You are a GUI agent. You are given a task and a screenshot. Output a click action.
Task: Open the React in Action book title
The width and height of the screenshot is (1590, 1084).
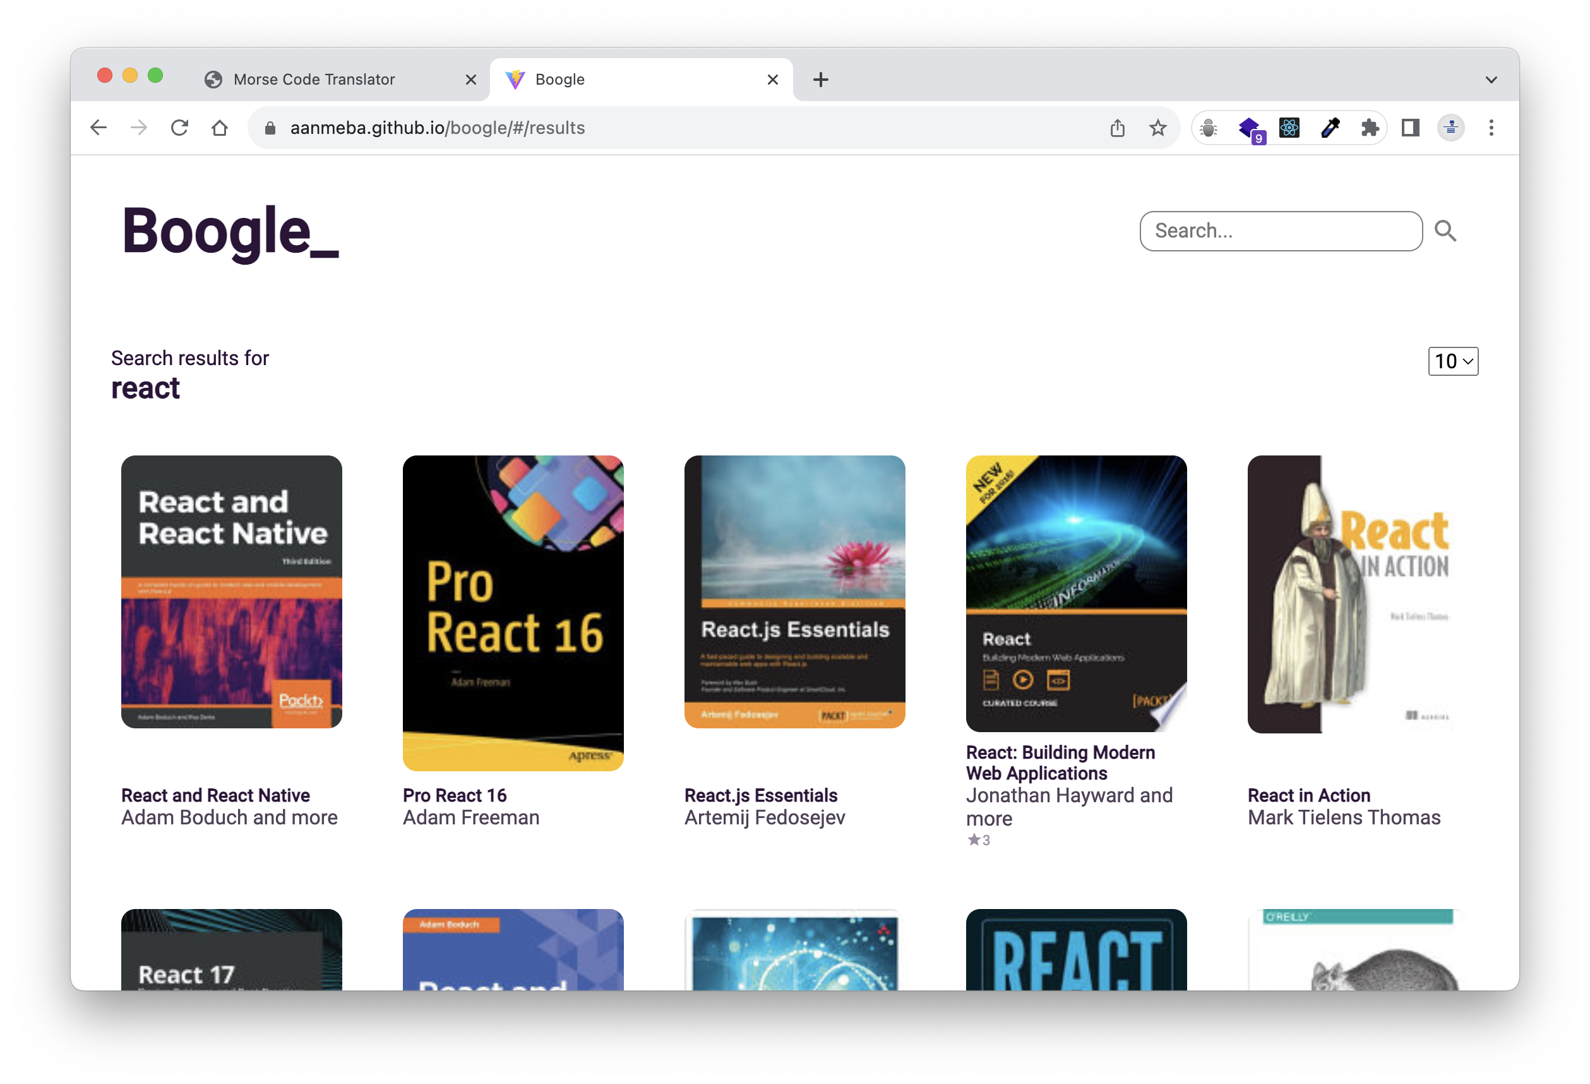[1308, 795]
